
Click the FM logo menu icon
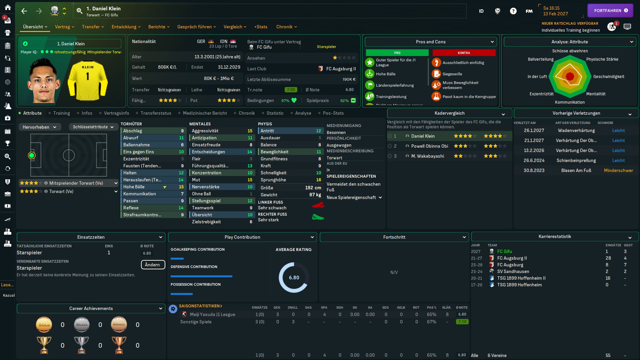tap(529, 11)
